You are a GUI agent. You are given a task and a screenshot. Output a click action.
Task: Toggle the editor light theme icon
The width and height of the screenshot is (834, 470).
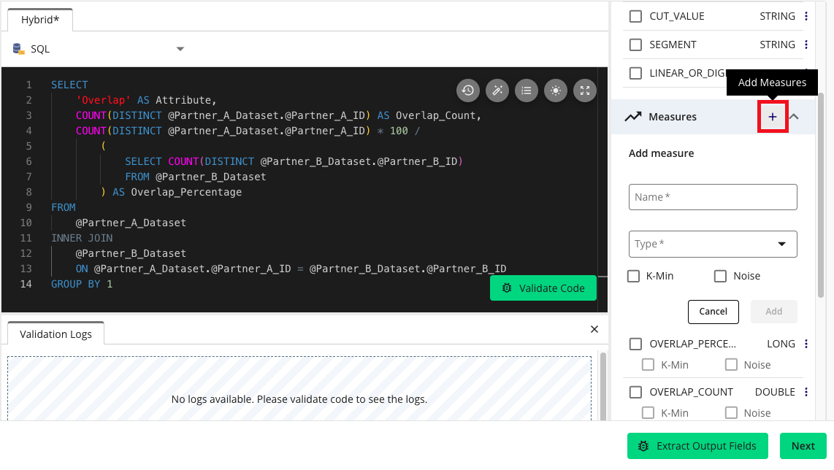tap(555, 90)
